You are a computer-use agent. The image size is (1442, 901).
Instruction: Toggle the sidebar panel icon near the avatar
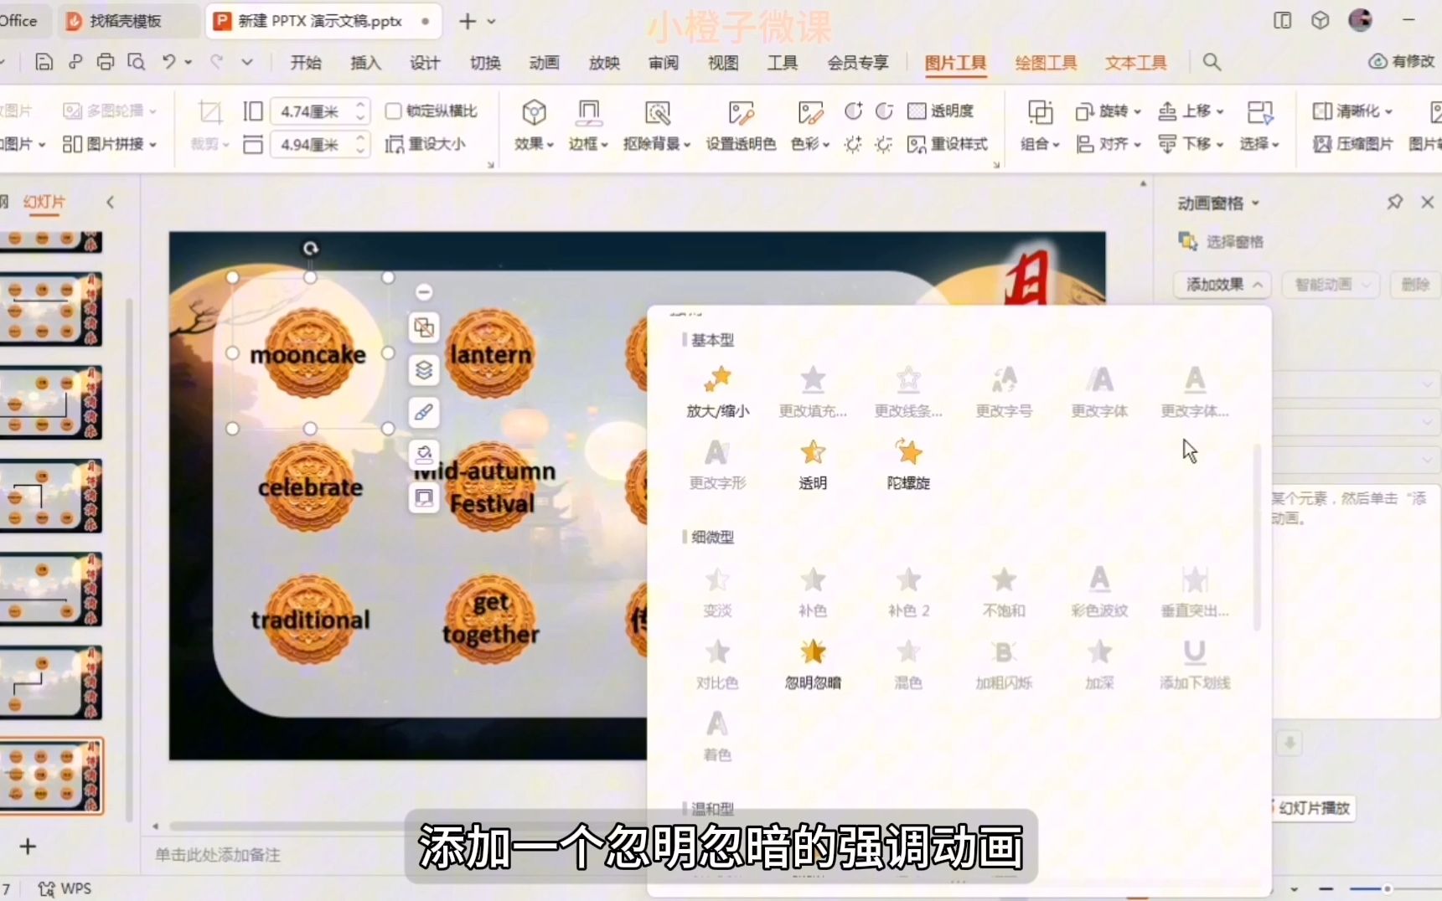pos(1282,20)
